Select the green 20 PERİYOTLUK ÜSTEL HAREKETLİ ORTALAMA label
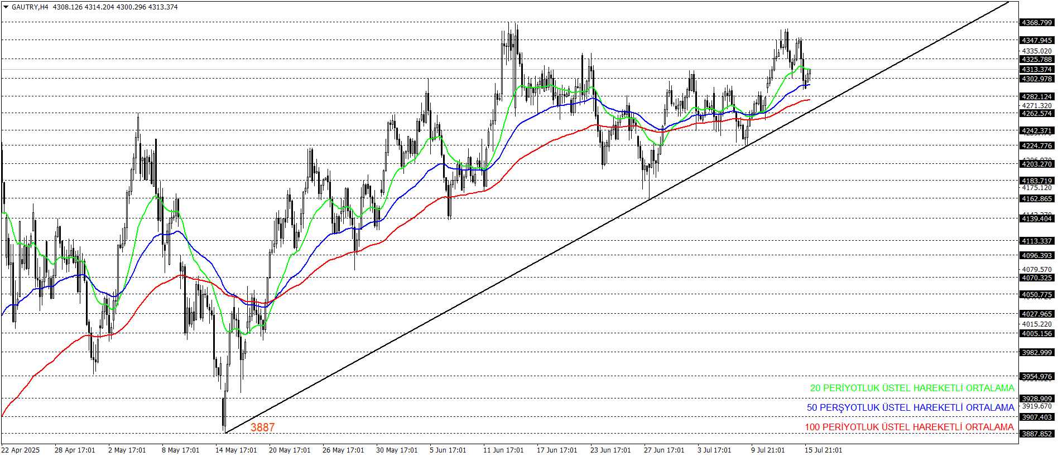 912,388
